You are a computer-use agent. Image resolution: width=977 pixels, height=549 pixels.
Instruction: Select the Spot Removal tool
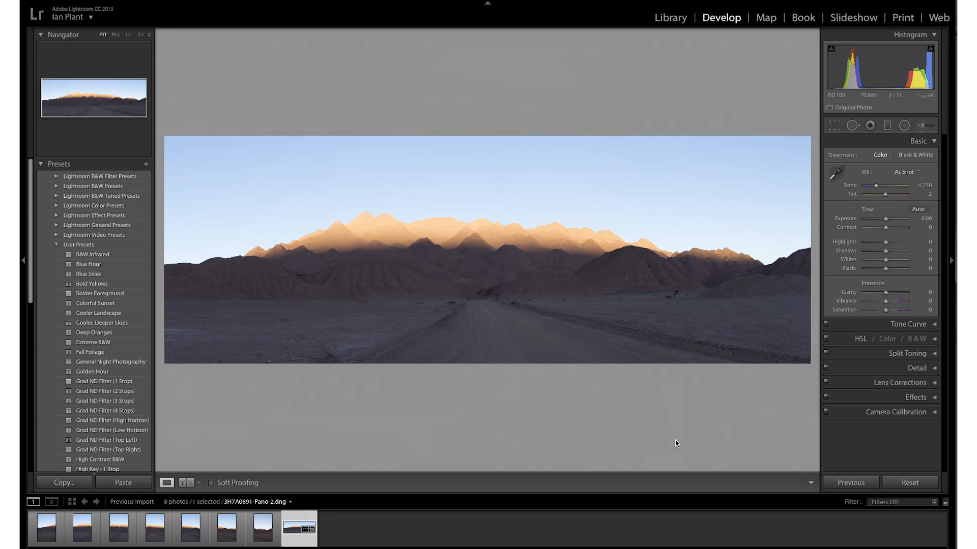[853, 126]
